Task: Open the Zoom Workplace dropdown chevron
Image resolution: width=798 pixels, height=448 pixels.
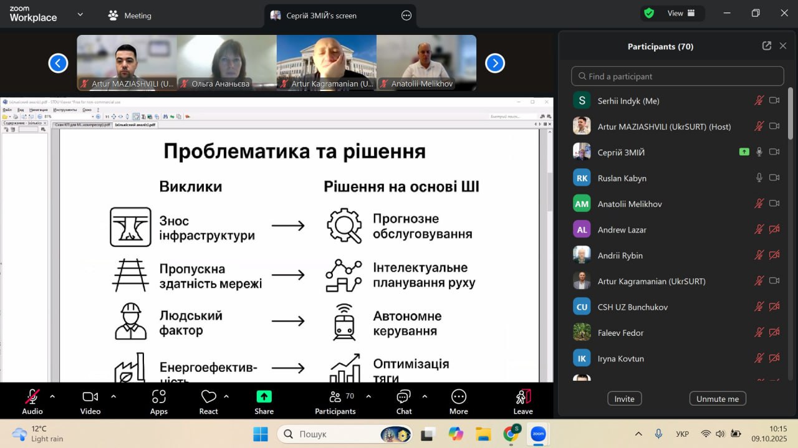Action: point(80,14)
